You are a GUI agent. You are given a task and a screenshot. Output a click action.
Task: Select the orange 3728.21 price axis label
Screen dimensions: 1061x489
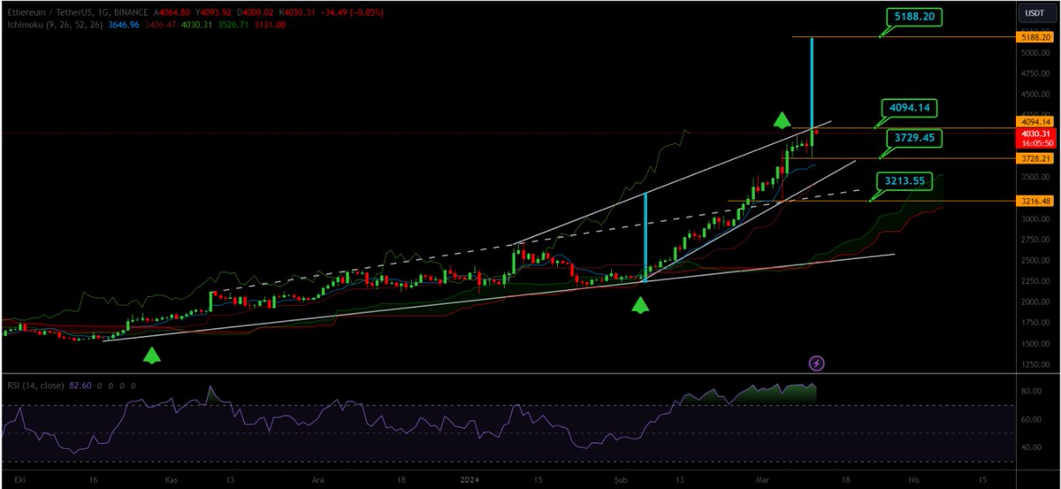click(1035, 158)
